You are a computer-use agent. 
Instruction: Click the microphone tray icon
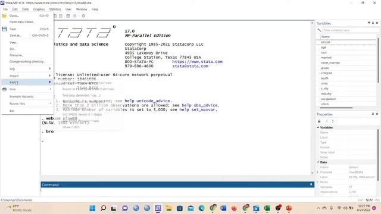point(332,208)
